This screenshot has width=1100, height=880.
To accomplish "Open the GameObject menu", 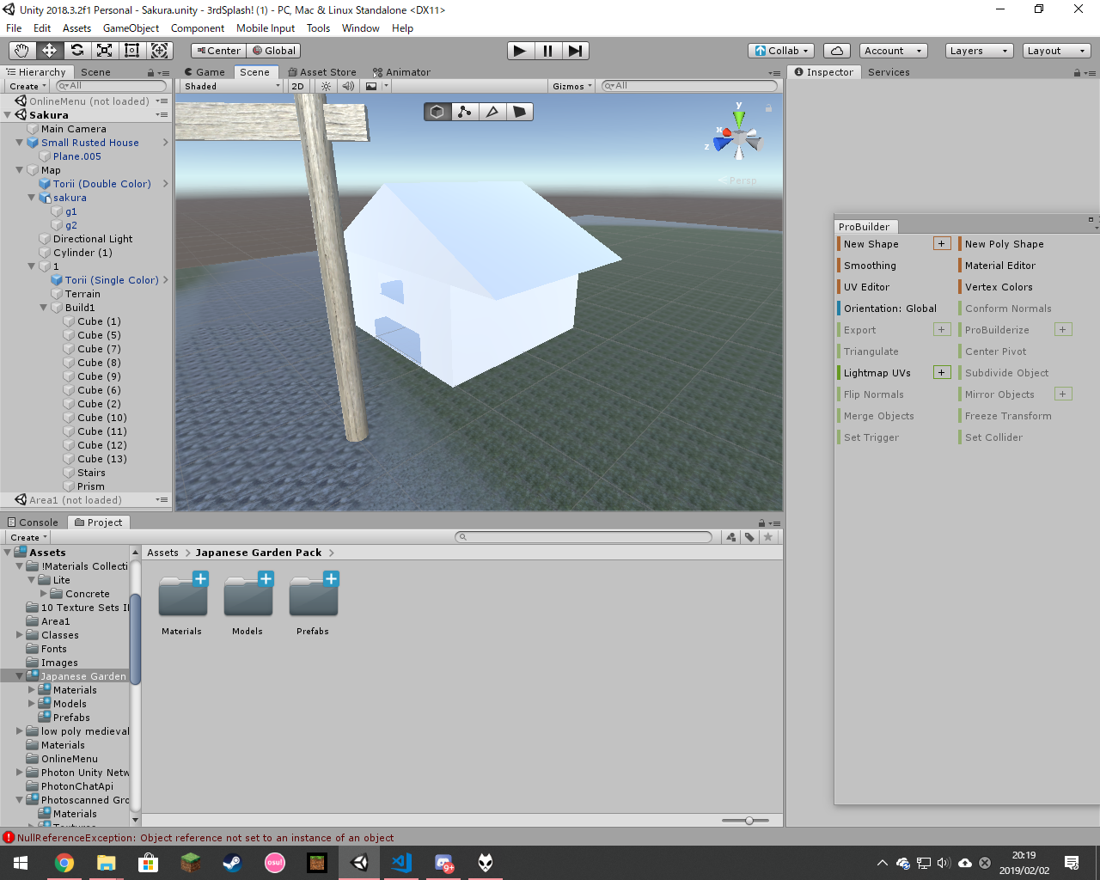I will click(131, 28).
